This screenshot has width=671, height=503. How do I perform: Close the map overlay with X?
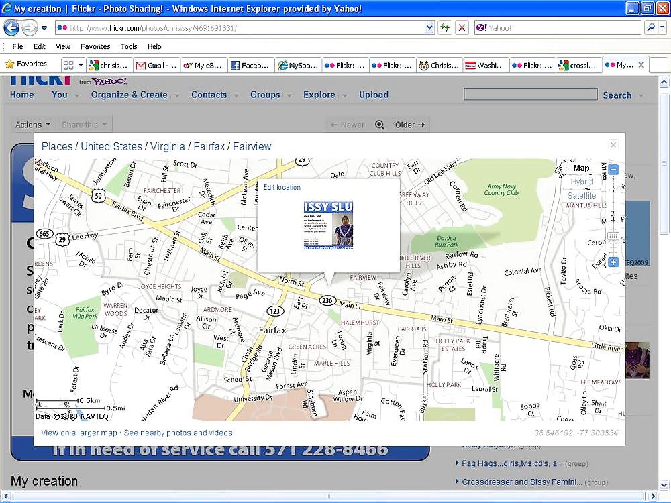(613, 145)
